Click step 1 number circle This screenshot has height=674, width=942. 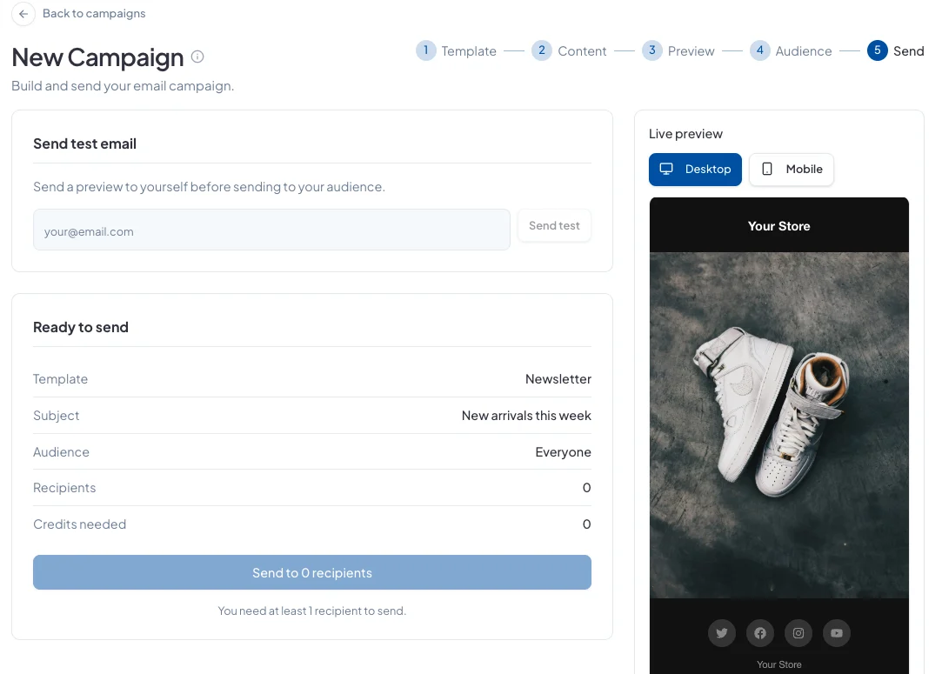tap(425, 50)
